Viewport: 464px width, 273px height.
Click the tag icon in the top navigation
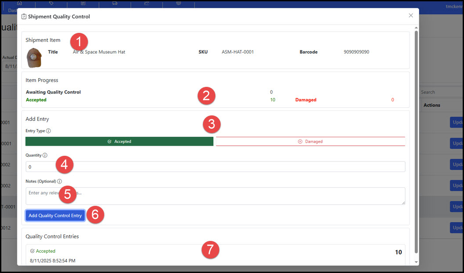click(x=51, y=3)
